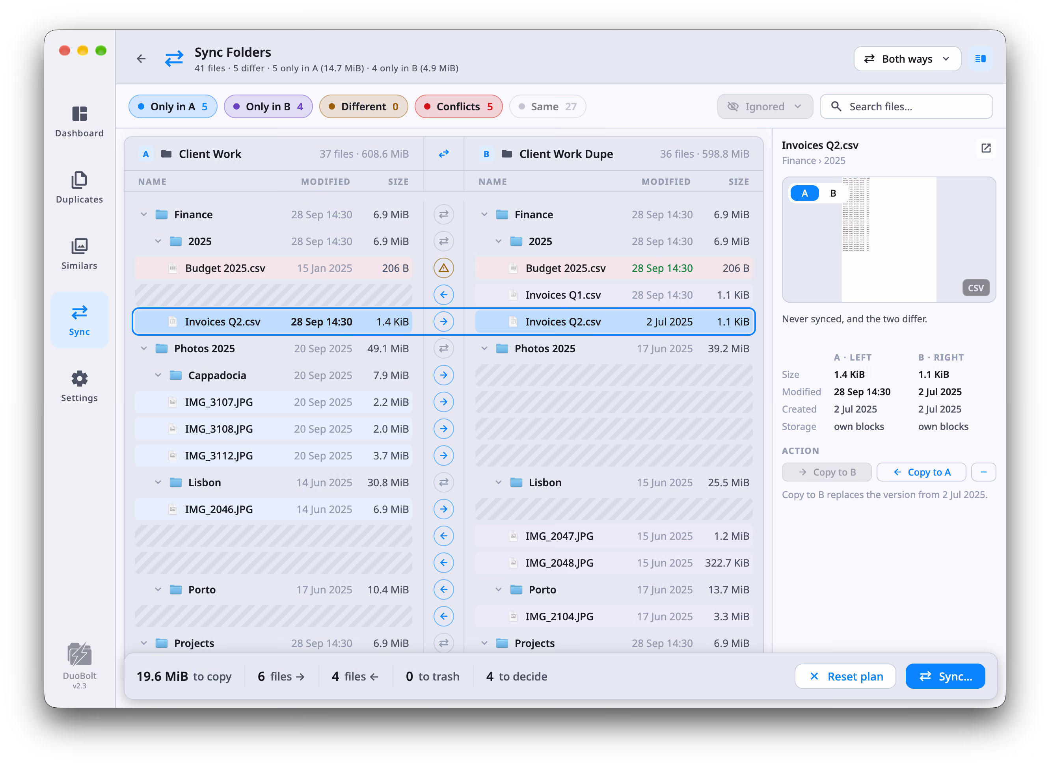Collapse the Finance folder in pane A

pos(144,215)
